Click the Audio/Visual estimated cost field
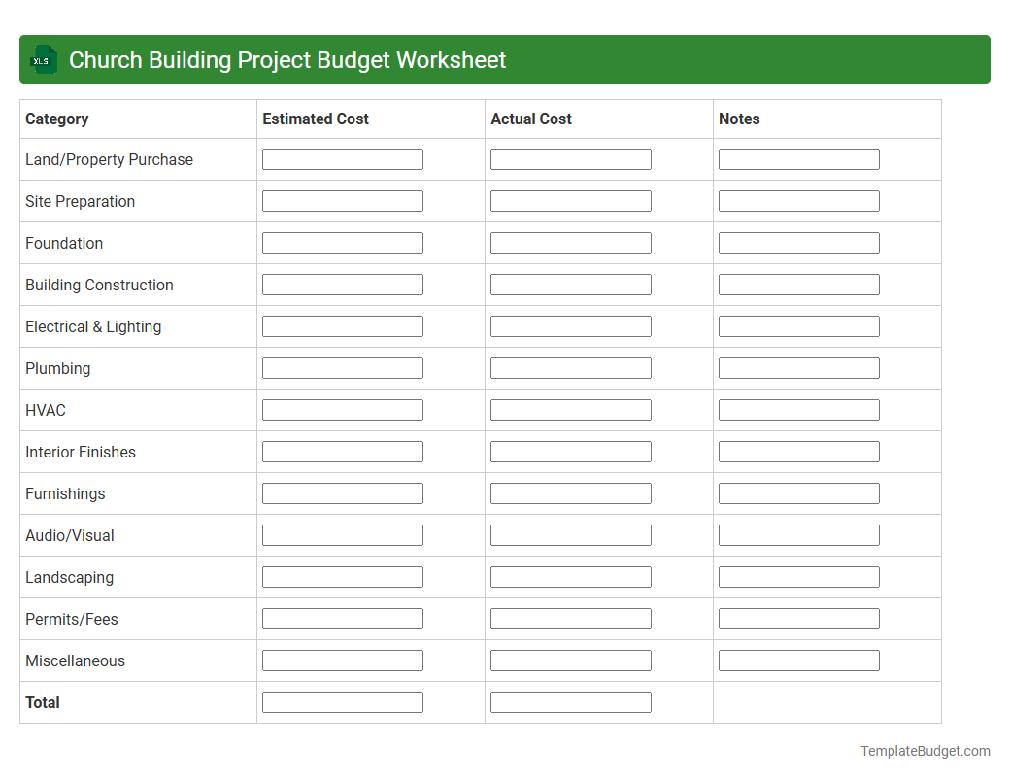1010x779 pixels. 342,534
